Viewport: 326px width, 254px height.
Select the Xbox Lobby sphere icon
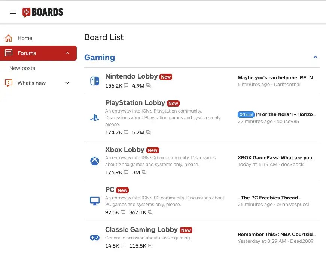[94, 161]
